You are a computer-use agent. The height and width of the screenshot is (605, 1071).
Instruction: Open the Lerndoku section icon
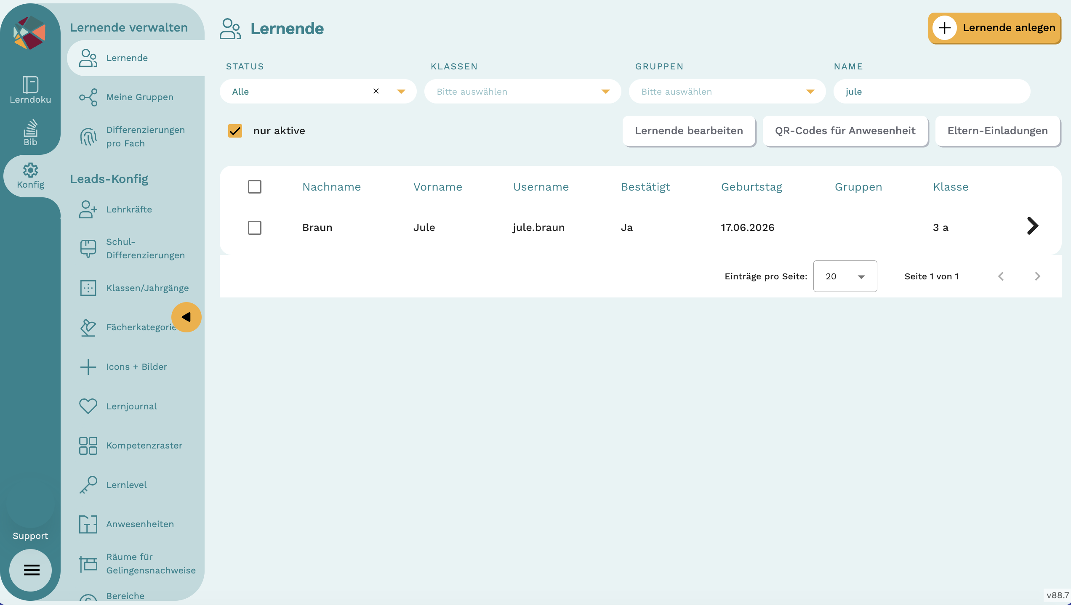pos(30,85)
